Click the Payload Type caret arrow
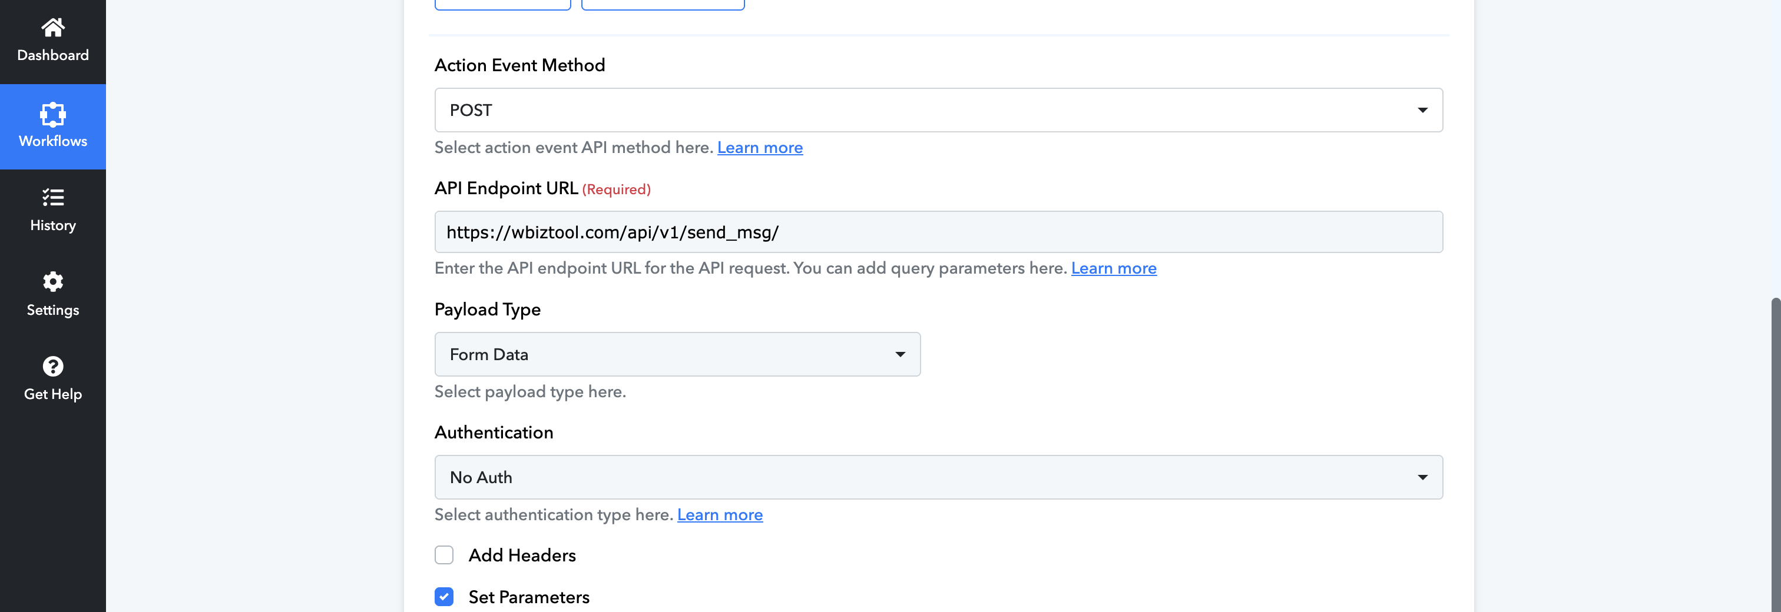Viewport: 1781px width, 612px height. pos(899,354)
